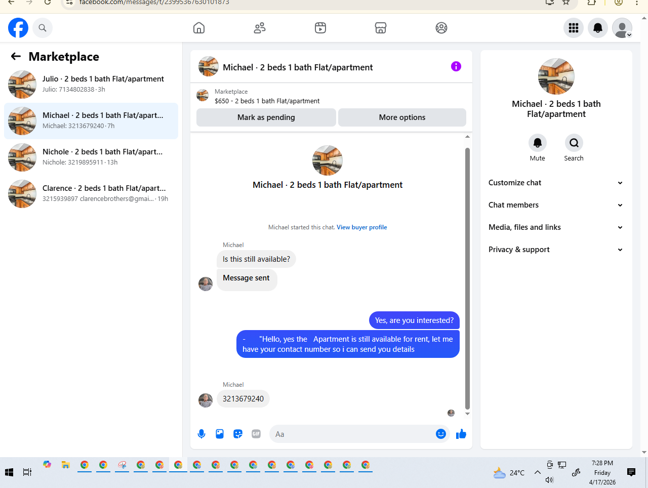Open More options for listing
Viewport: 648px width, 488px height.
click(x=402, y=117)
